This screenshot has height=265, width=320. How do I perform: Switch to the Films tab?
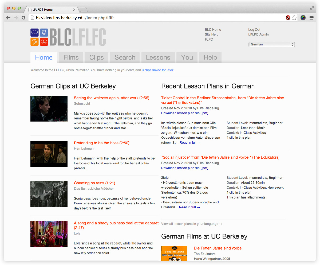[x=71, y=57]
